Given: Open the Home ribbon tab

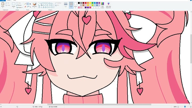Looking at the screenshot, I should click(x=9, y=1).
